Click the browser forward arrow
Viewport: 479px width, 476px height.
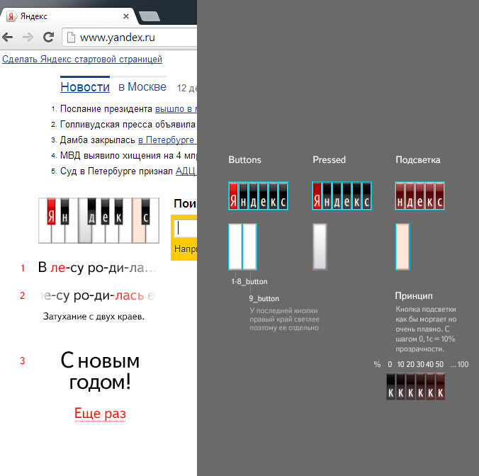click(x=28, y=38)
